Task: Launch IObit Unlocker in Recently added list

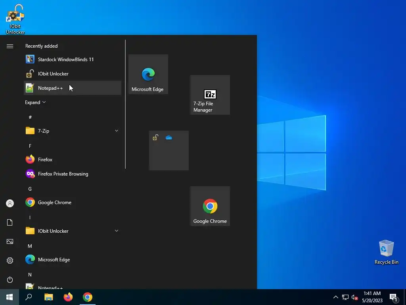Action: [x=73, y=73]
